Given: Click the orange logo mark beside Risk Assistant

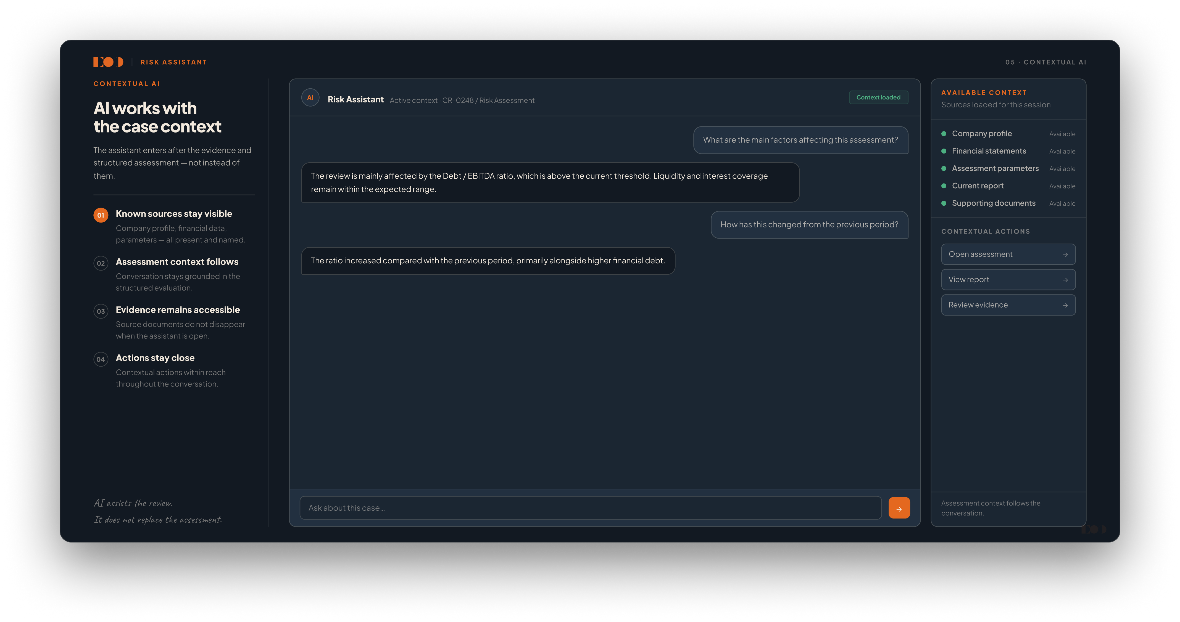Looking at the screenshot, I should (x=108, y=62).
